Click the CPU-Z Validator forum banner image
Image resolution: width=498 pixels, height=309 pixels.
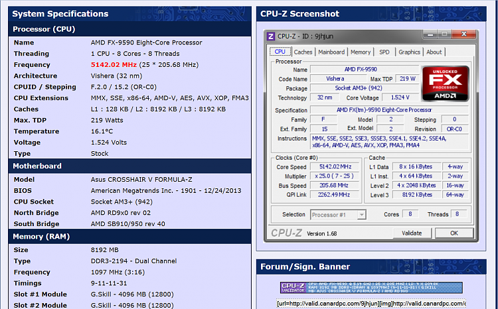click(371, 287)
